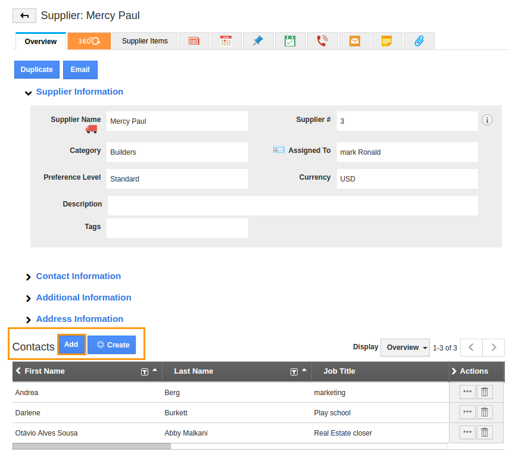
Task: Click the Duplicate button
Action: pos(37,70)
